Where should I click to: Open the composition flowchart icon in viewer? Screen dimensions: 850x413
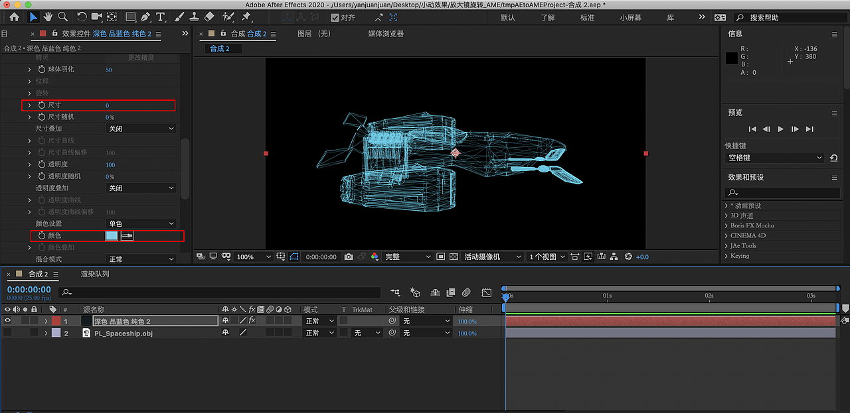(614, 257)
